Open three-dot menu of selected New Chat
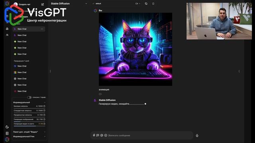The height and width of the screenshot is (143, 255). tap(42, 29)
